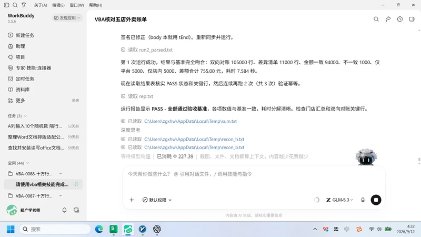Open the feedback chat icon in sidebar footer
The height and width of the screenshot is (237, 421).
coord(76,210)
